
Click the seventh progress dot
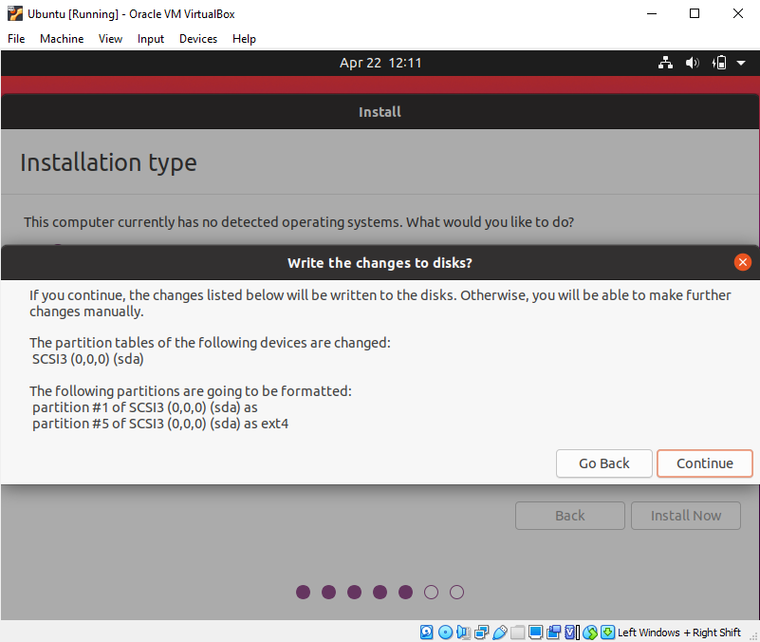point(456,592)
